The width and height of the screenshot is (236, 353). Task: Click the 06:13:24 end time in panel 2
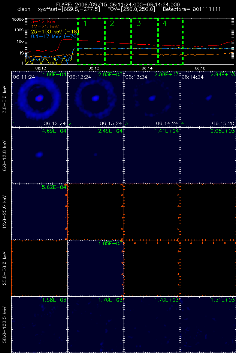111,124
